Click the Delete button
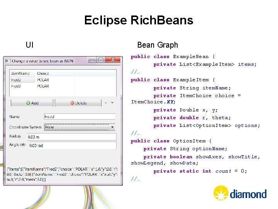The height and width of the screenshot is (209, 278). [78, 103]
